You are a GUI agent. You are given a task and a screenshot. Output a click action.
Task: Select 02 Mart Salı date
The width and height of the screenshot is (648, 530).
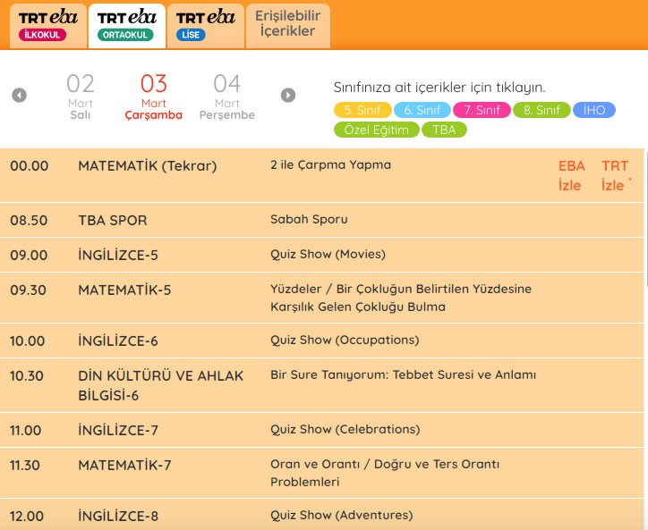tap(81, 96)
